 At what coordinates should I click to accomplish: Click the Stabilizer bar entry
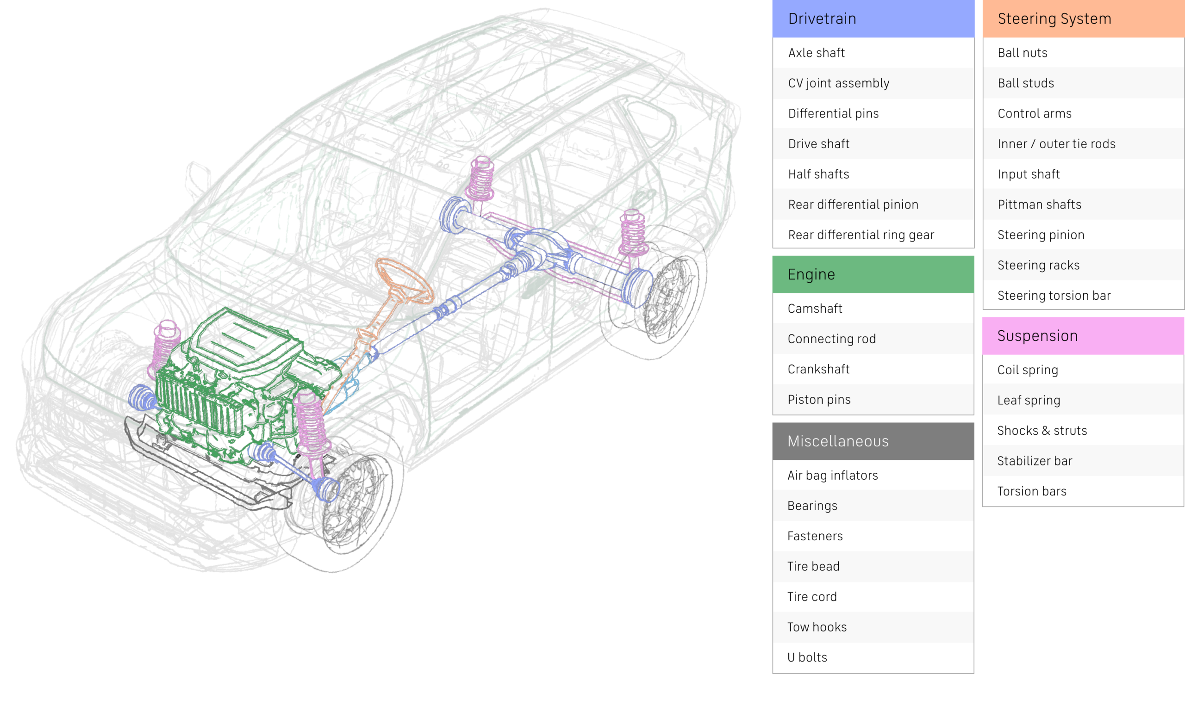click(1083, 461)
